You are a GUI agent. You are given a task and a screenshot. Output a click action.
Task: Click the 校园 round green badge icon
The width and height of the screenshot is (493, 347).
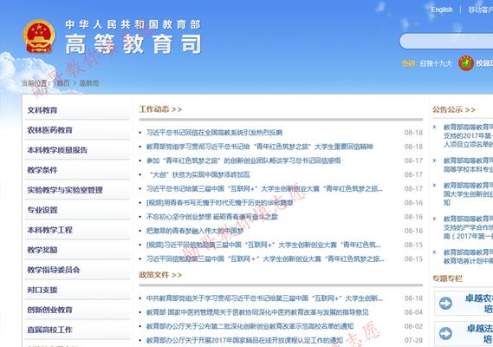click(x=466, y=63)
